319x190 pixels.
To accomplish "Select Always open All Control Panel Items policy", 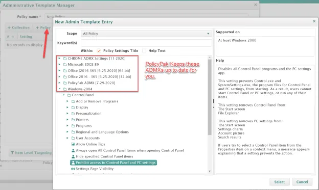I will [130, 150].
